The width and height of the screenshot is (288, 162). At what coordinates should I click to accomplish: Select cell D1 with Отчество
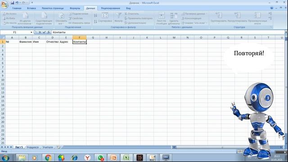point(53,42)
